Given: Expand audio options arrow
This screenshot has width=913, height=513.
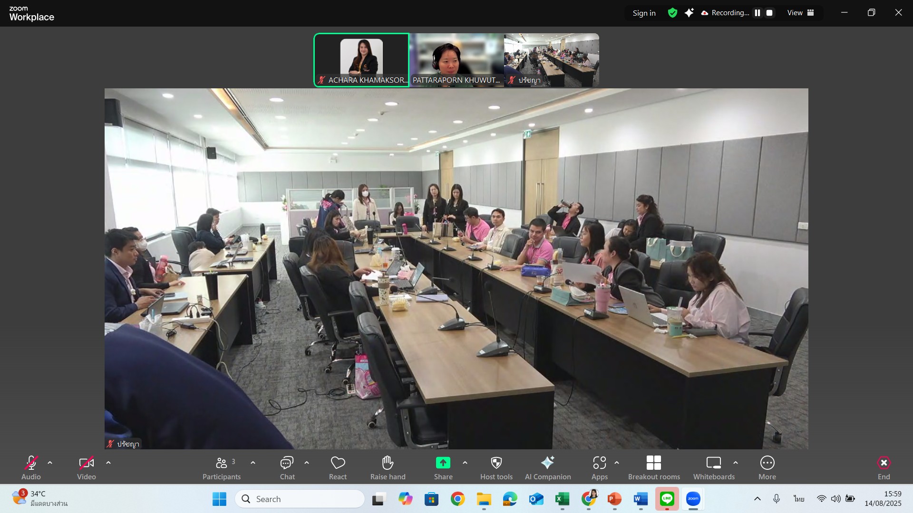Looking at the screenshot, I should click(50, 463).
